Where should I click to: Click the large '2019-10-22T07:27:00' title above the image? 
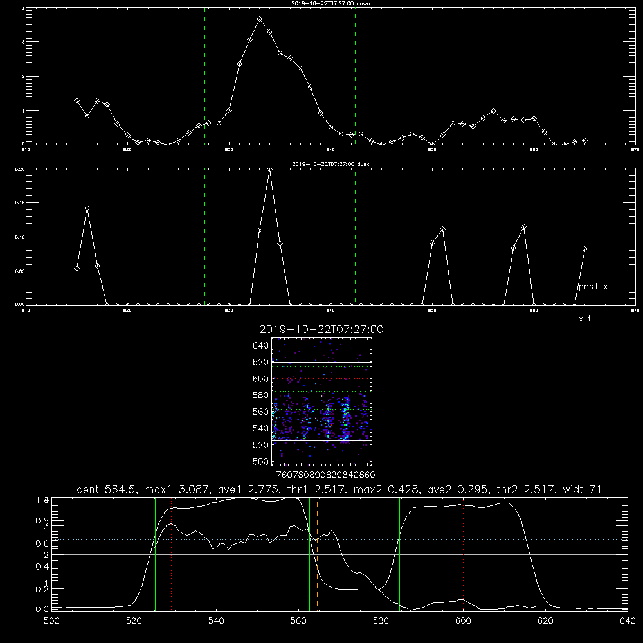click(321, 329)
